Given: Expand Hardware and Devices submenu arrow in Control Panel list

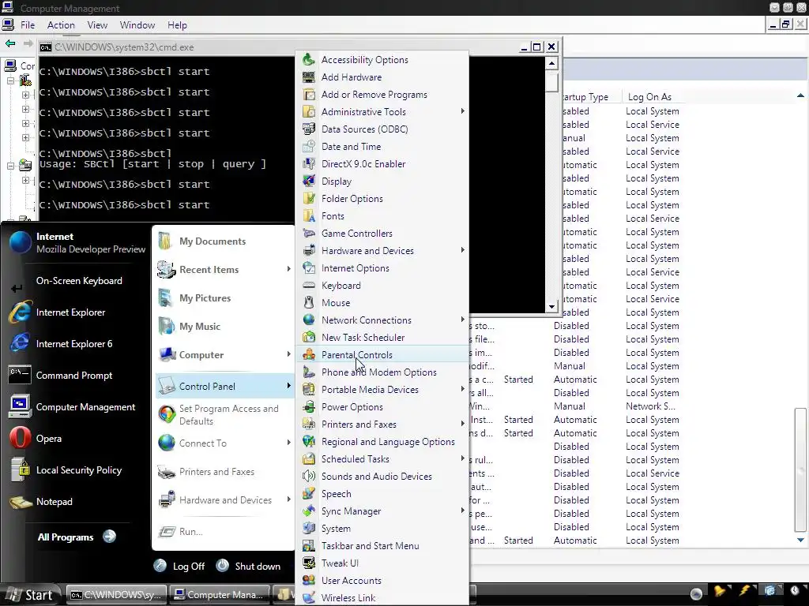Looking at the screenshot, I should tap(462, 250).
